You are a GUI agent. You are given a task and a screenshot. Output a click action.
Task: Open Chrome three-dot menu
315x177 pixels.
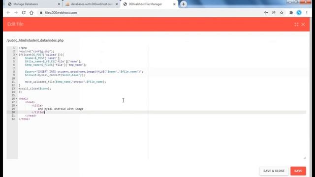(x=307, y=13)
